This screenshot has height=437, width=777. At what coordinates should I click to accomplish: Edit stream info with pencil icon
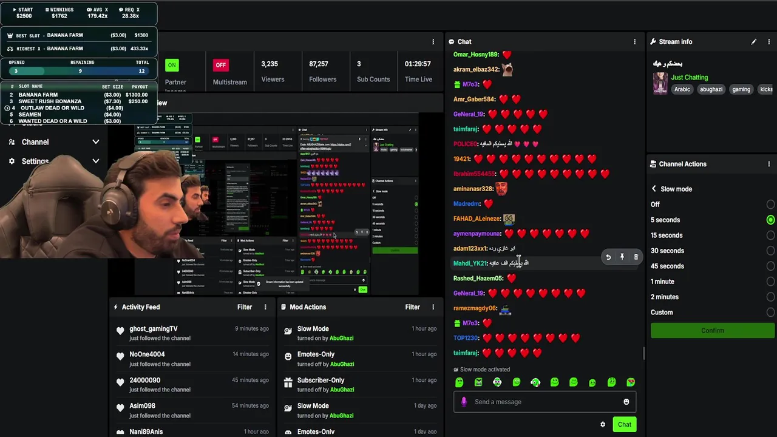point(753,42)
